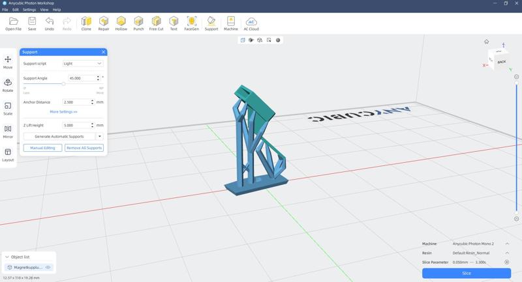This screenshot has height=282, width=522.
Task: Open the Hollow tool
Action: click(x=121, y=23)
